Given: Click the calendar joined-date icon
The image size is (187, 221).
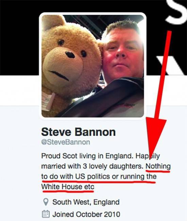Looking at the screenshot, I should pyautogui.click(x=46, y=214).
